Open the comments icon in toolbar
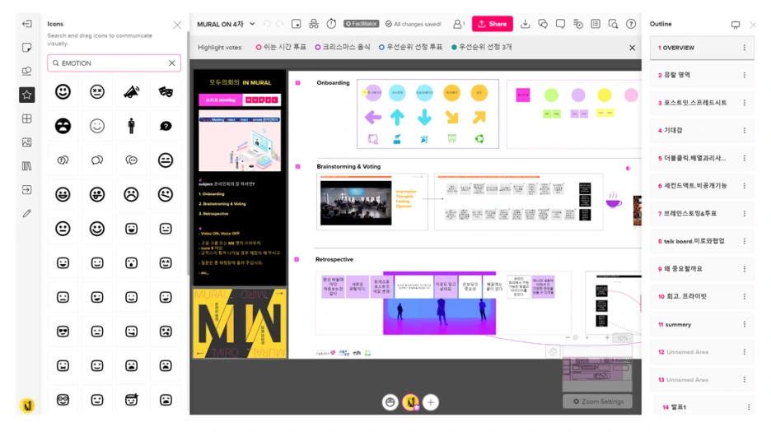771x436 pixels. coord(560,24)
